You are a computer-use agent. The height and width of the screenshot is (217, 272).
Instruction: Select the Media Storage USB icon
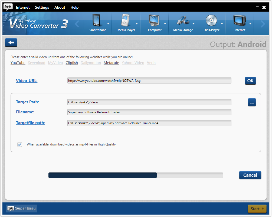tap(183, 21)
